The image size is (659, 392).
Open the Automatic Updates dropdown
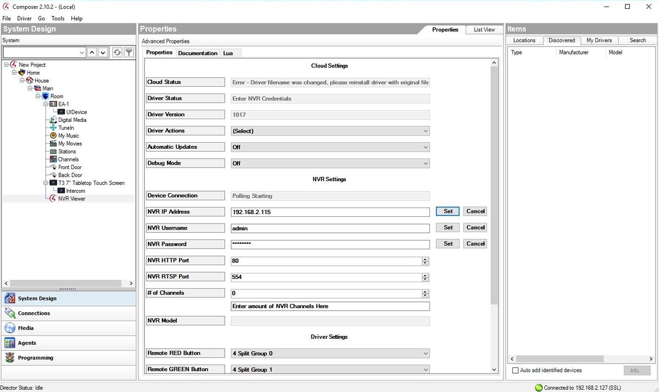(329, 147)
